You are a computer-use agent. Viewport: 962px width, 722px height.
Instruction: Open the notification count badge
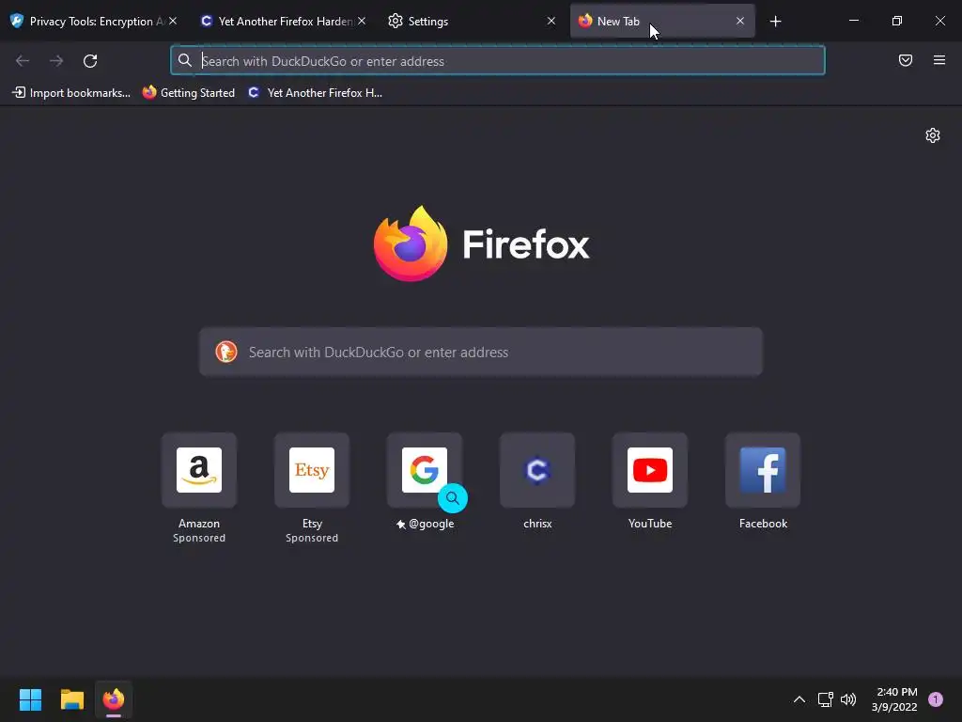936,699
